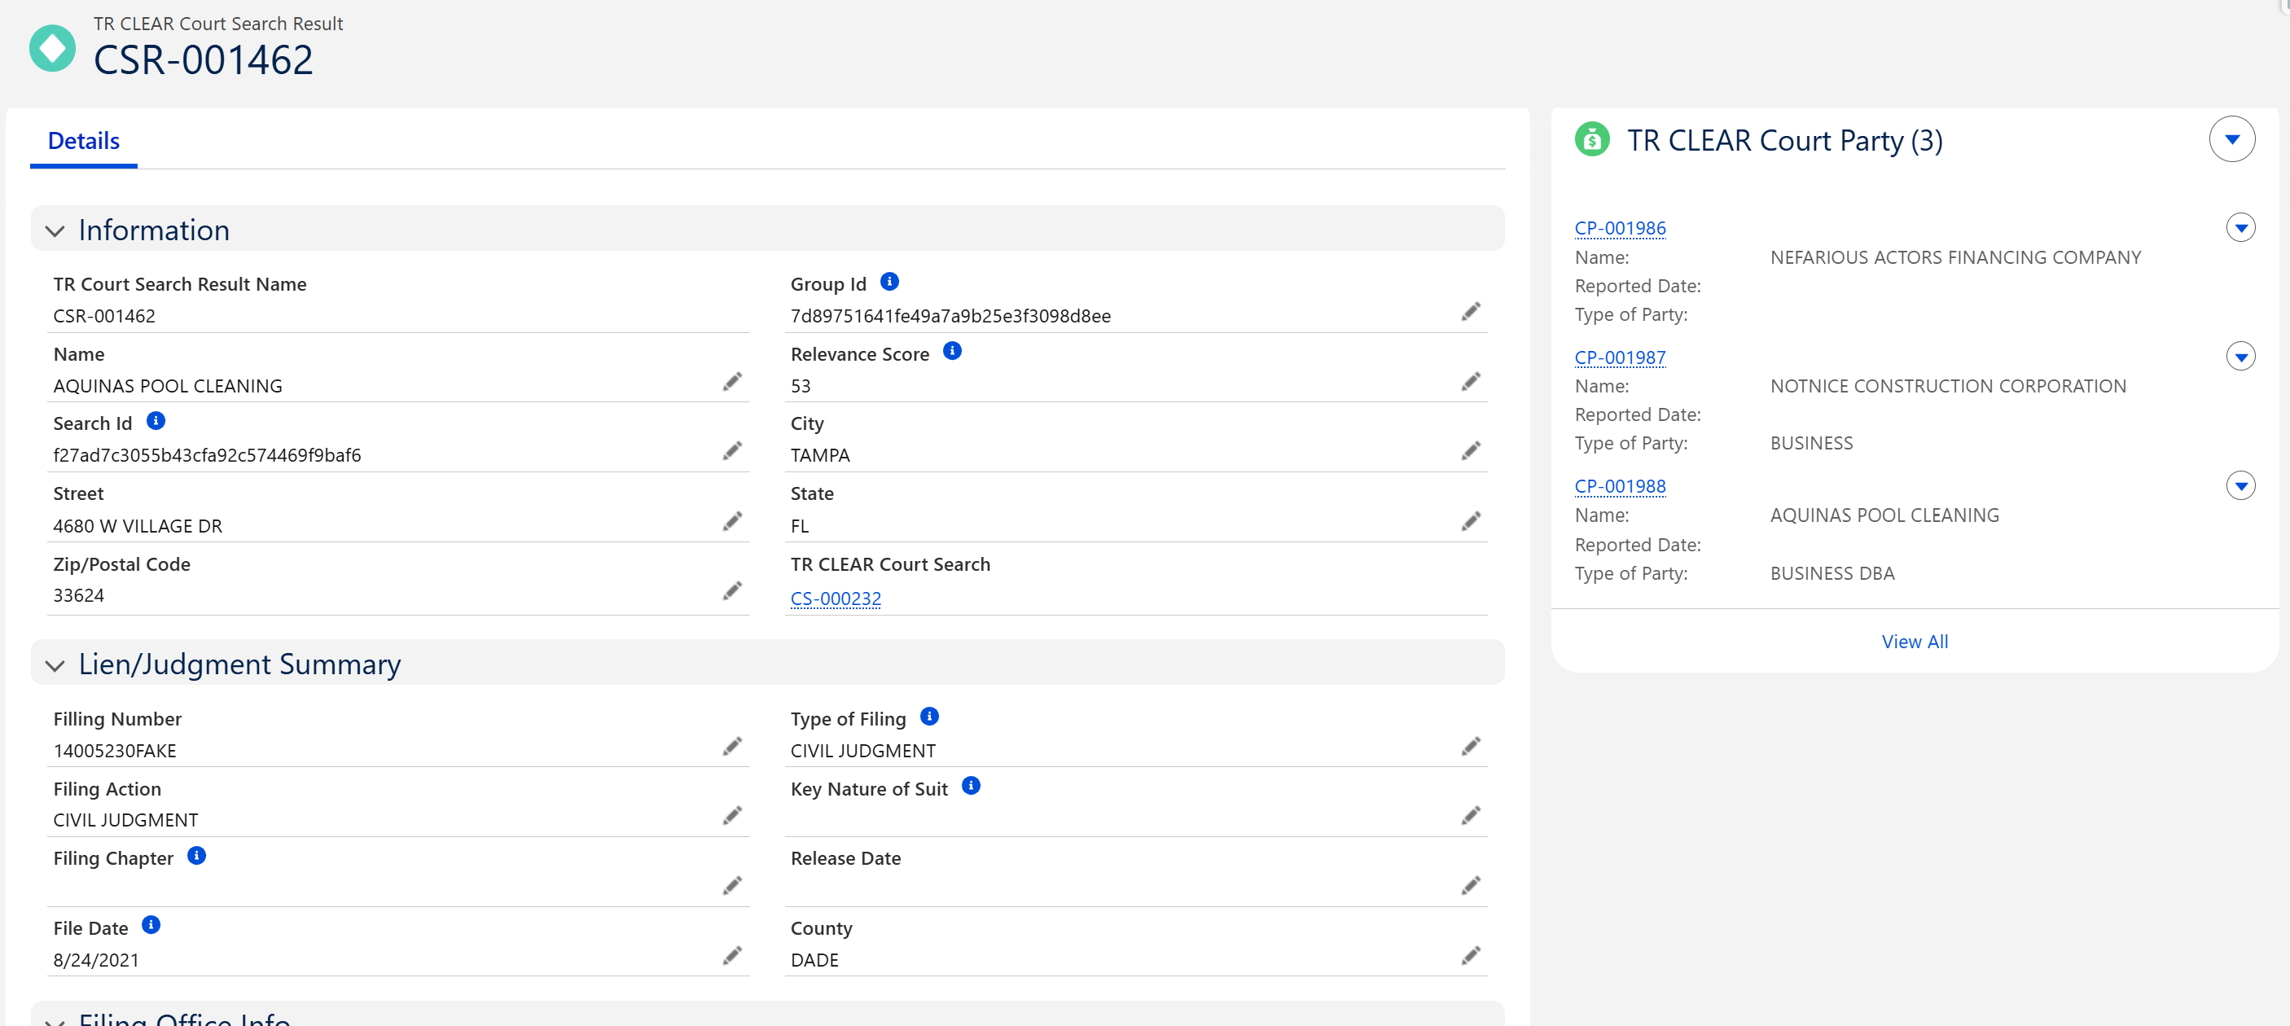
Task: Open row actions menu for CP-001988
Action: (2240, 485)
